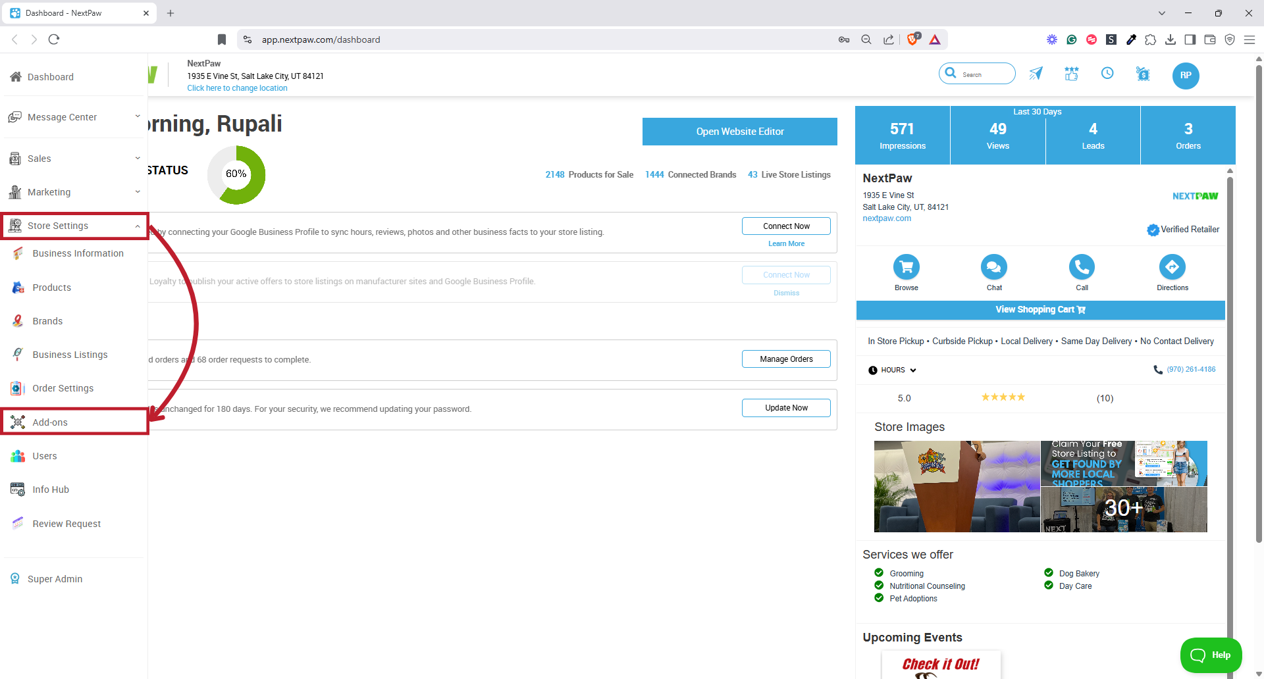Click the Call phone icon
This screenshot has height=679, width=1264.
[x=1082, y=266]
